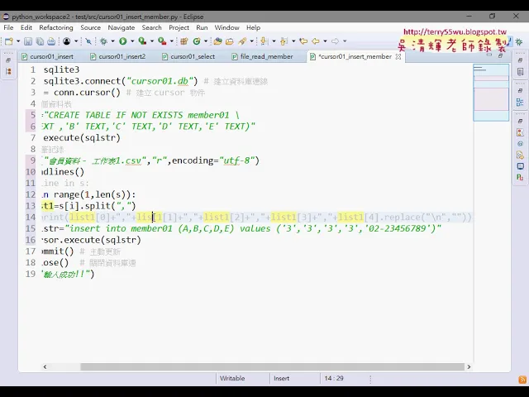This screenshot has height=397, width=529.
Task: Click the External Tools run icon
Action: pyautogui.click(x=162, y=41)
